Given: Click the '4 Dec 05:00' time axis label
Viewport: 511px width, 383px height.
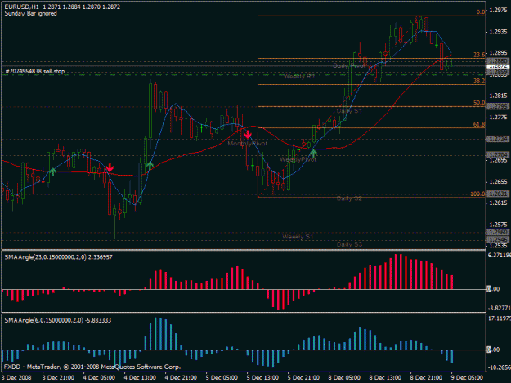Looking at the screenshot, I should point(100,378).
